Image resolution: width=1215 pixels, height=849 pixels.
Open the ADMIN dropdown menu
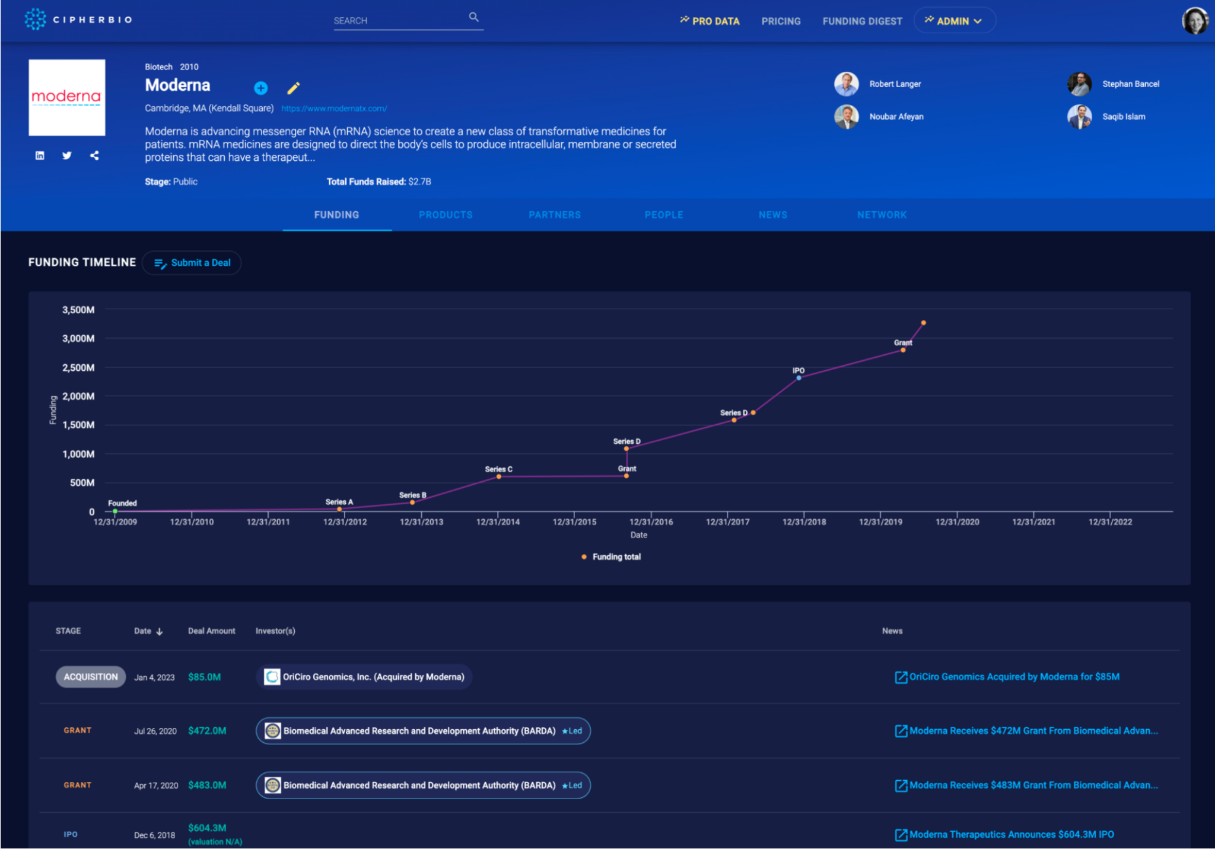954,21
